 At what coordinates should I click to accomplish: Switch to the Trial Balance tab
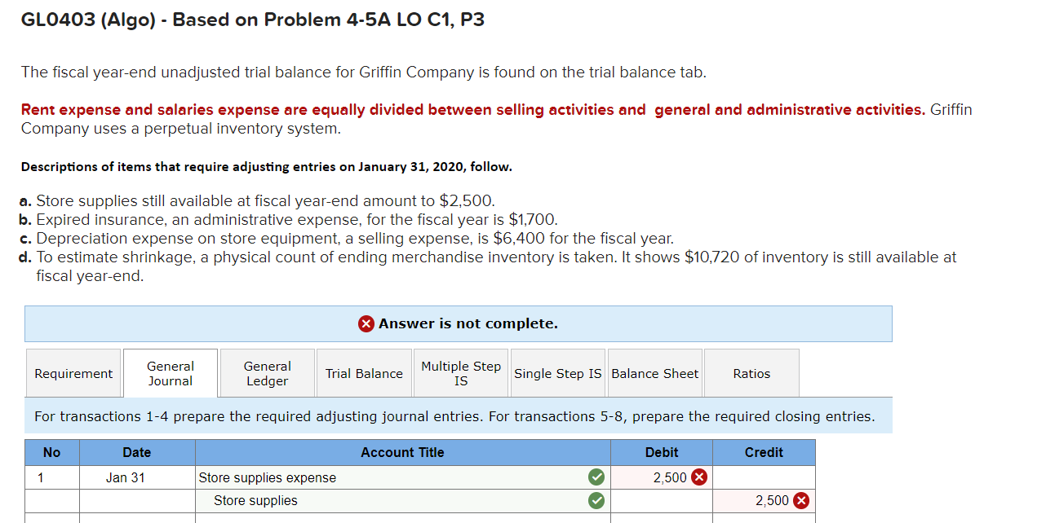(x=363, y=372)
